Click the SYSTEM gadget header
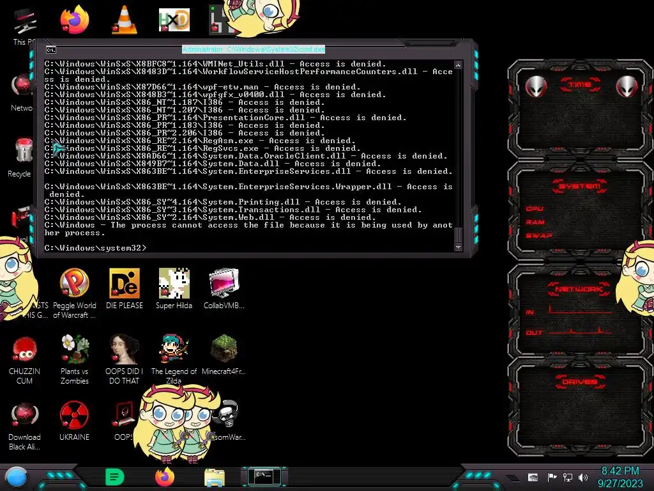The width and height of the screenshot is (654, 491). tap(579, 186)
